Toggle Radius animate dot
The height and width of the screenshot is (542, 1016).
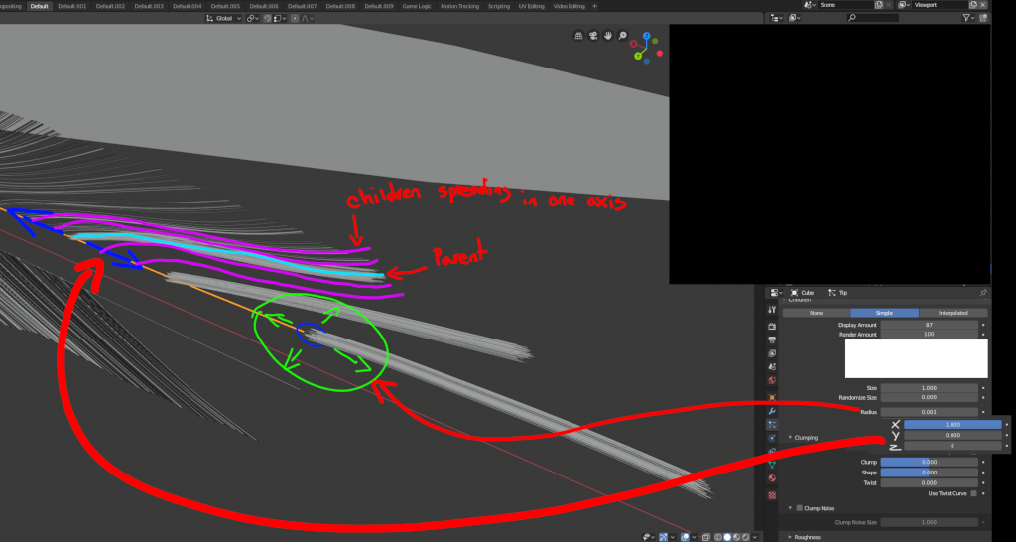click(983, 412)
